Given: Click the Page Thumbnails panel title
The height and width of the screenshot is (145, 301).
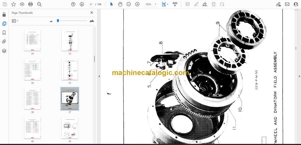Looking at the screenshot, I should pos(22,13).
